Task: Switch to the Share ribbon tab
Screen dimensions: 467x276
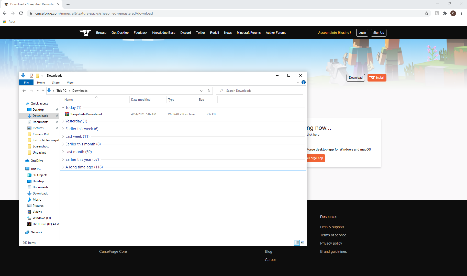Action: pos(55,82)
